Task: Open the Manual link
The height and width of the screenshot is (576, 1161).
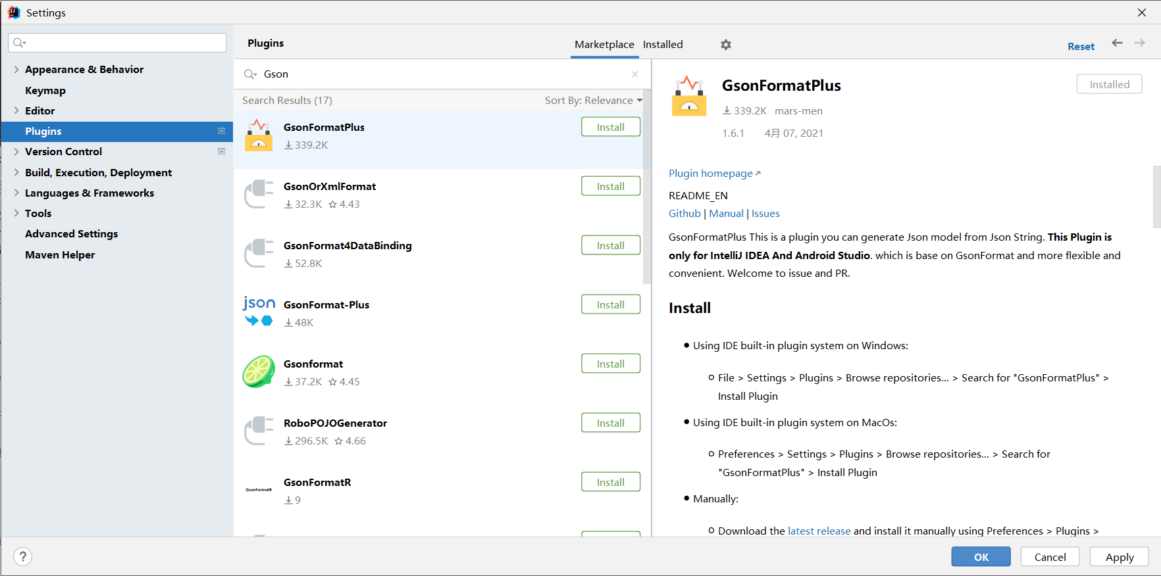Action: [x=726, y=214]
